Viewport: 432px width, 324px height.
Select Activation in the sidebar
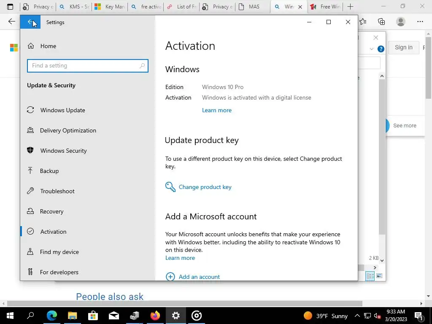tap(53, 232)
